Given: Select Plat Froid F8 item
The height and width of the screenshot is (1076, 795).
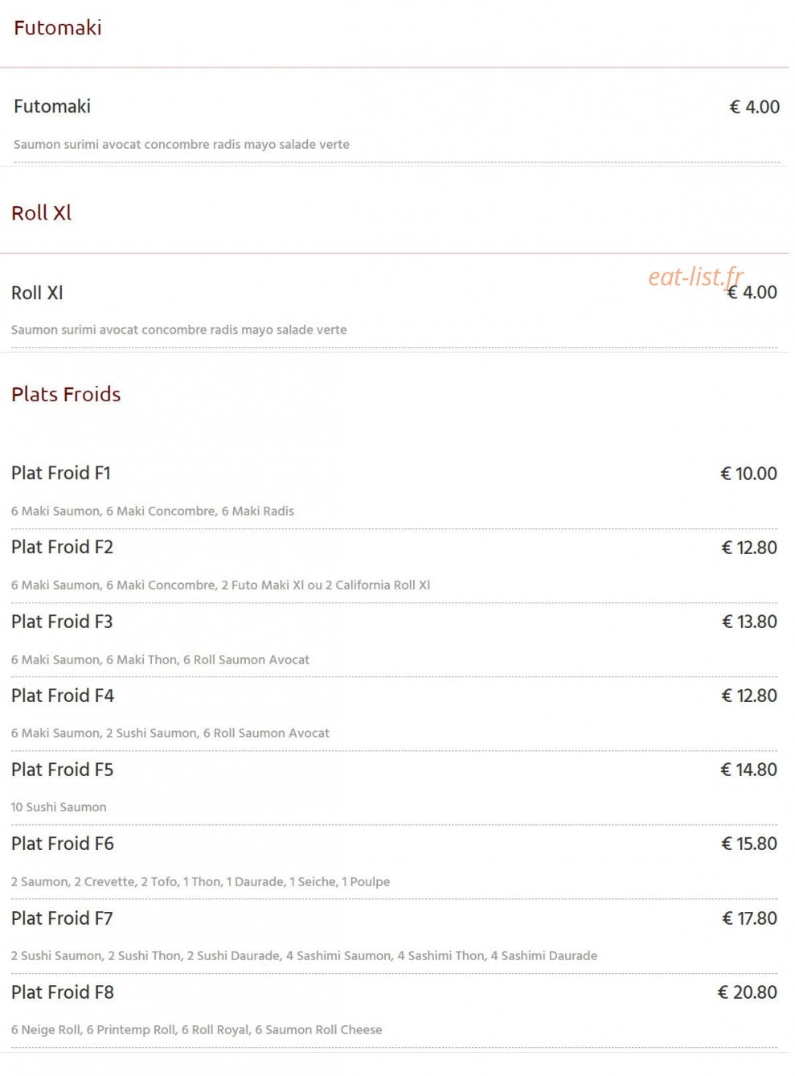Looking at the screenshot, I should point(63,992).
